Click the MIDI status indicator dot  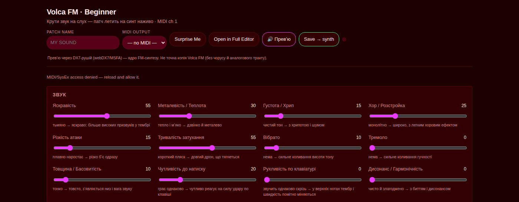pyautogui.click(x=344, y=40)
